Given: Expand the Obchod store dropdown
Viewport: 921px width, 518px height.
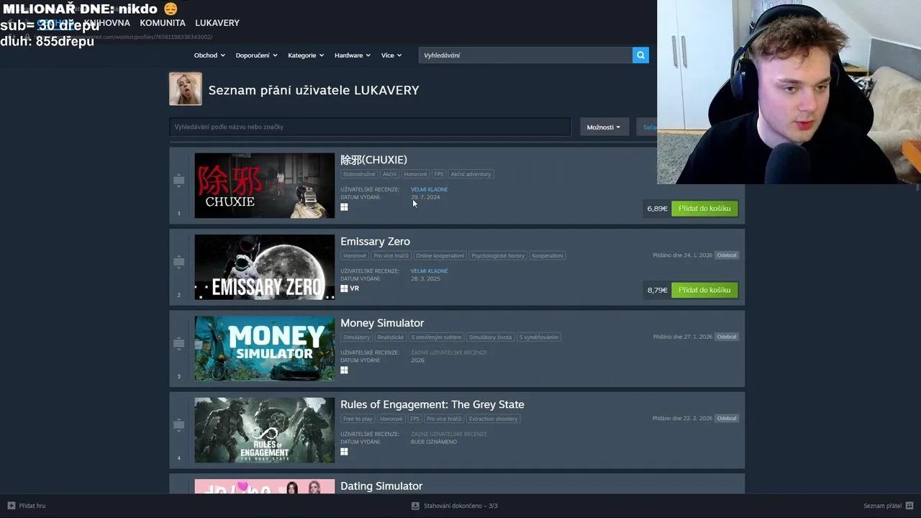Looking at the screenshot, I should 209,55.
